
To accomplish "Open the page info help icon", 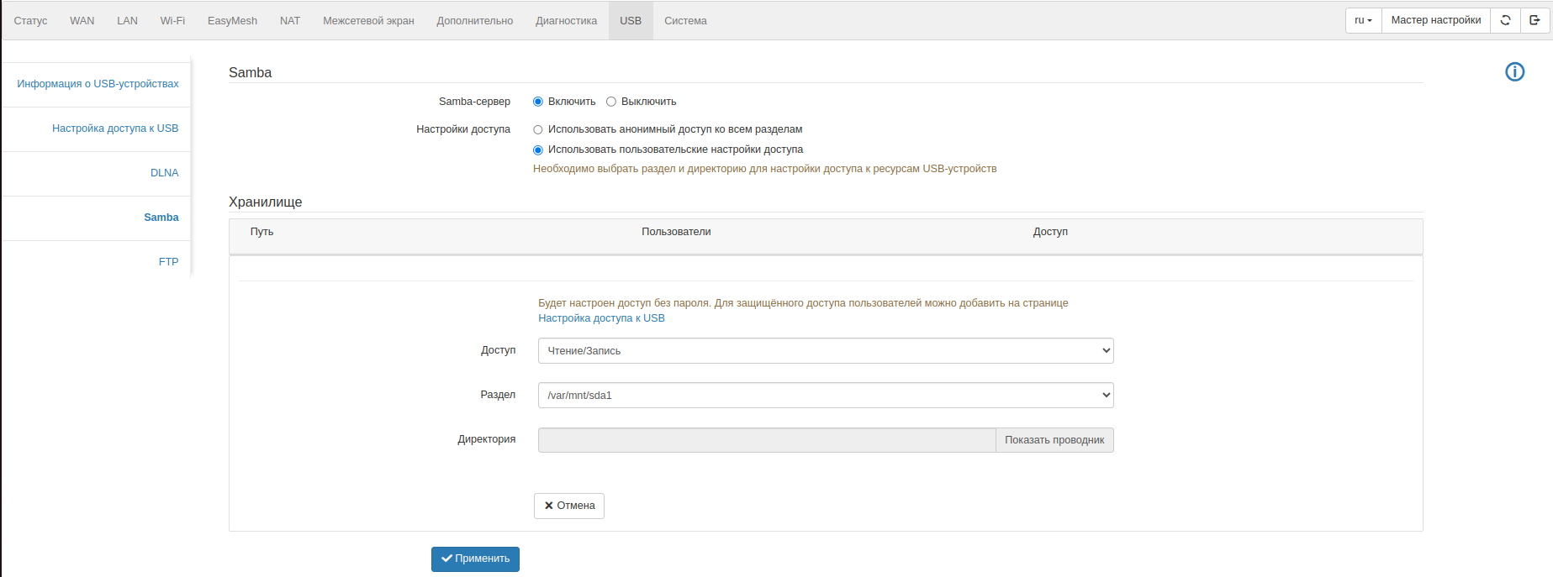I will point(1514,72).
